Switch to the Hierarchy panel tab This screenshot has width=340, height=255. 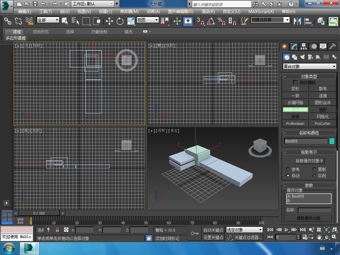click(304, 46)
